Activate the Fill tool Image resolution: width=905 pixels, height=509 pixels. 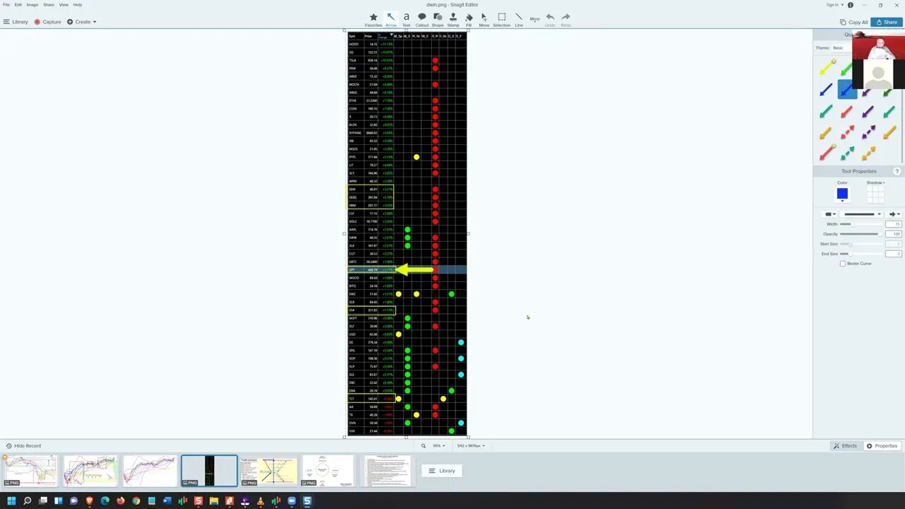(469, 20)
